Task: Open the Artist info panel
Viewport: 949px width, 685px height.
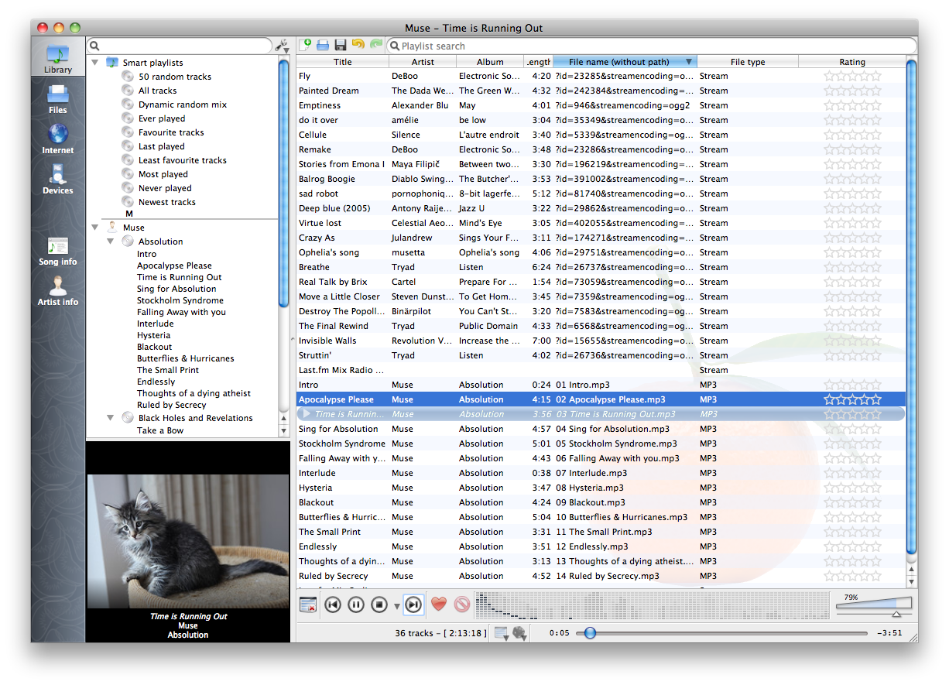Action: (x=57, y=293)
